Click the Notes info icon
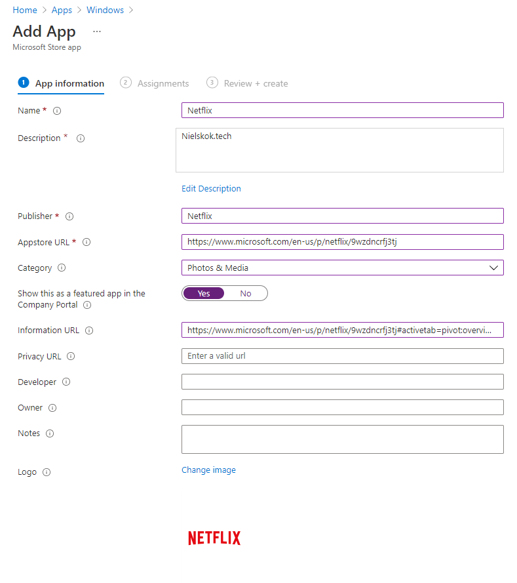This screenshot has height=583, width=517. pos(50,433)
